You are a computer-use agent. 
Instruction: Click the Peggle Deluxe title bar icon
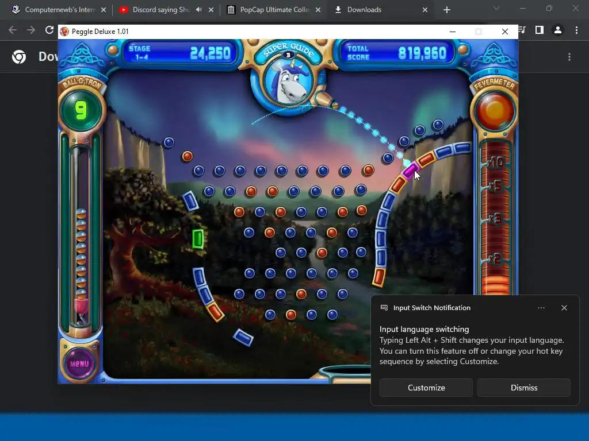coord(64,32)
